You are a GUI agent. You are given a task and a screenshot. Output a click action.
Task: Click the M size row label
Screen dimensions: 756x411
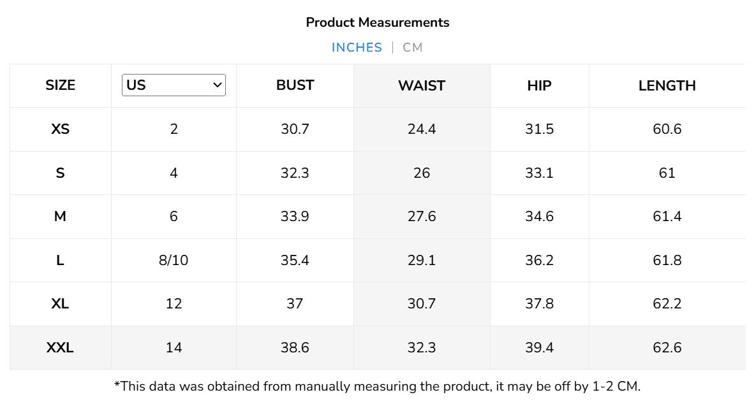60,217
